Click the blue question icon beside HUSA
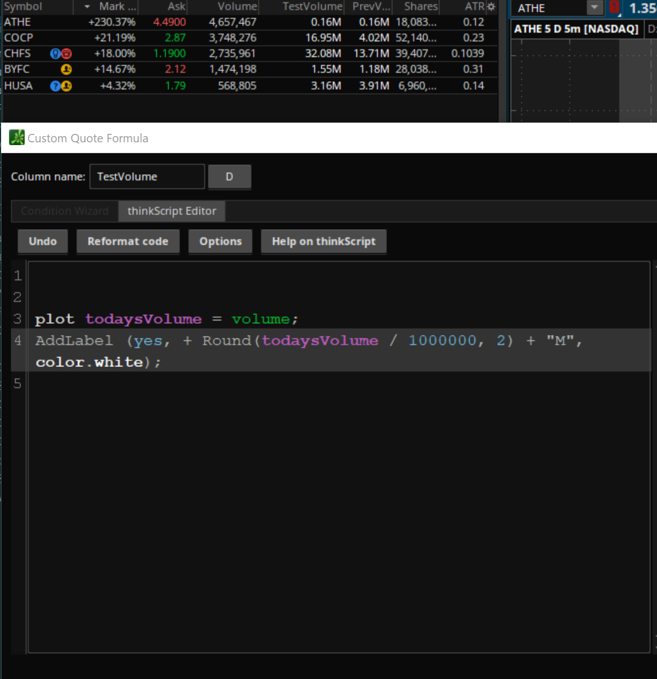 point(55,86)
